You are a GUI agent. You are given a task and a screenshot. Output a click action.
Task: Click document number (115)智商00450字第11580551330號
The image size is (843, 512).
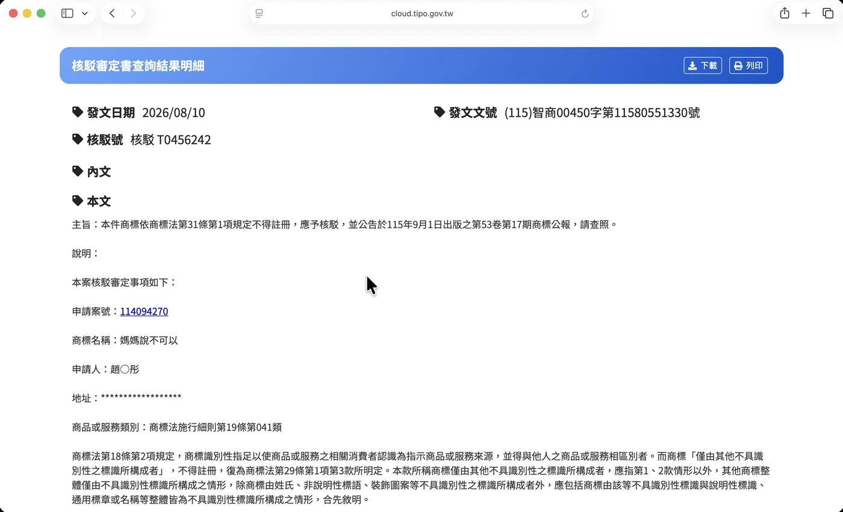(602, 113)
